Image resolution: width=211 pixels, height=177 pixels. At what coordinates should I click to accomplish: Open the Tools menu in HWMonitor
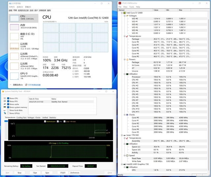[x=132, y=7]
